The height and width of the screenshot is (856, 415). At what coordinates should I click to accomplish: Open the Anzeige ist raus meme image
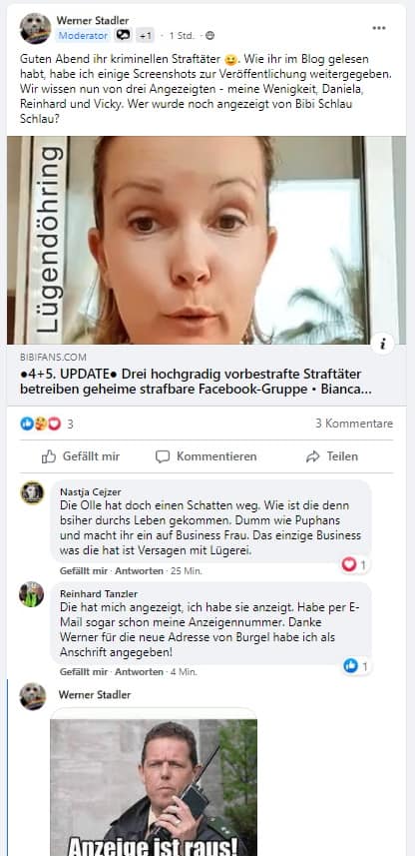point(154,787)
